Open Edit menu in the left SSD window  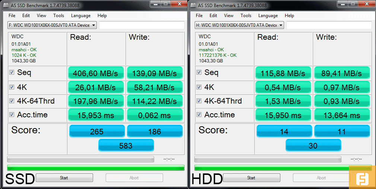26,16
